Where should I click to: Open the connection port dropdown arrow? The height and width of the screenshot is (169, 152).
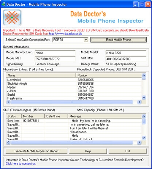point(86,40)
